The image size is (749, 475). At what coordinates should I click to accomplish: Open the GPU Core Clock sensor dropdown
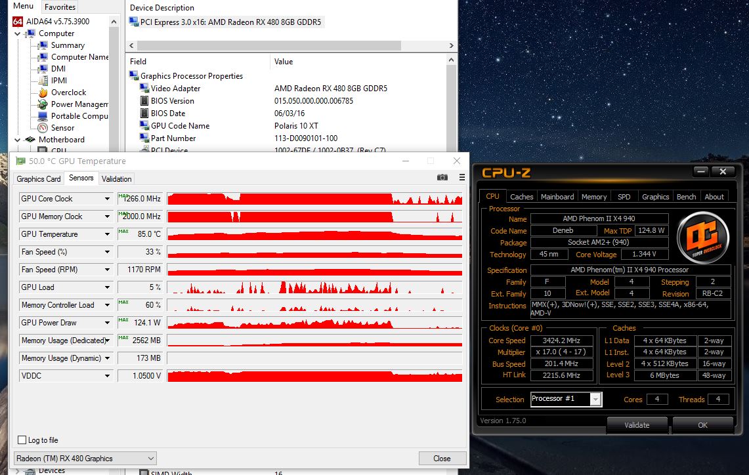coord(108,199)
